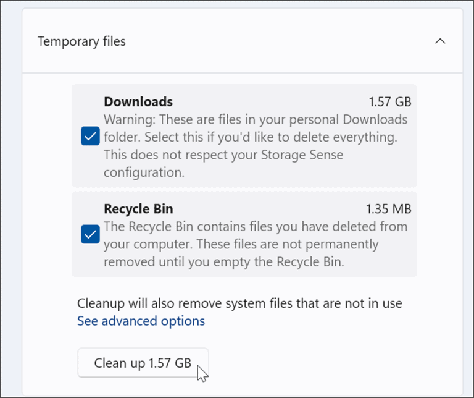Click the Temporary files header title
Screen dimensions: 474x398
81,41
